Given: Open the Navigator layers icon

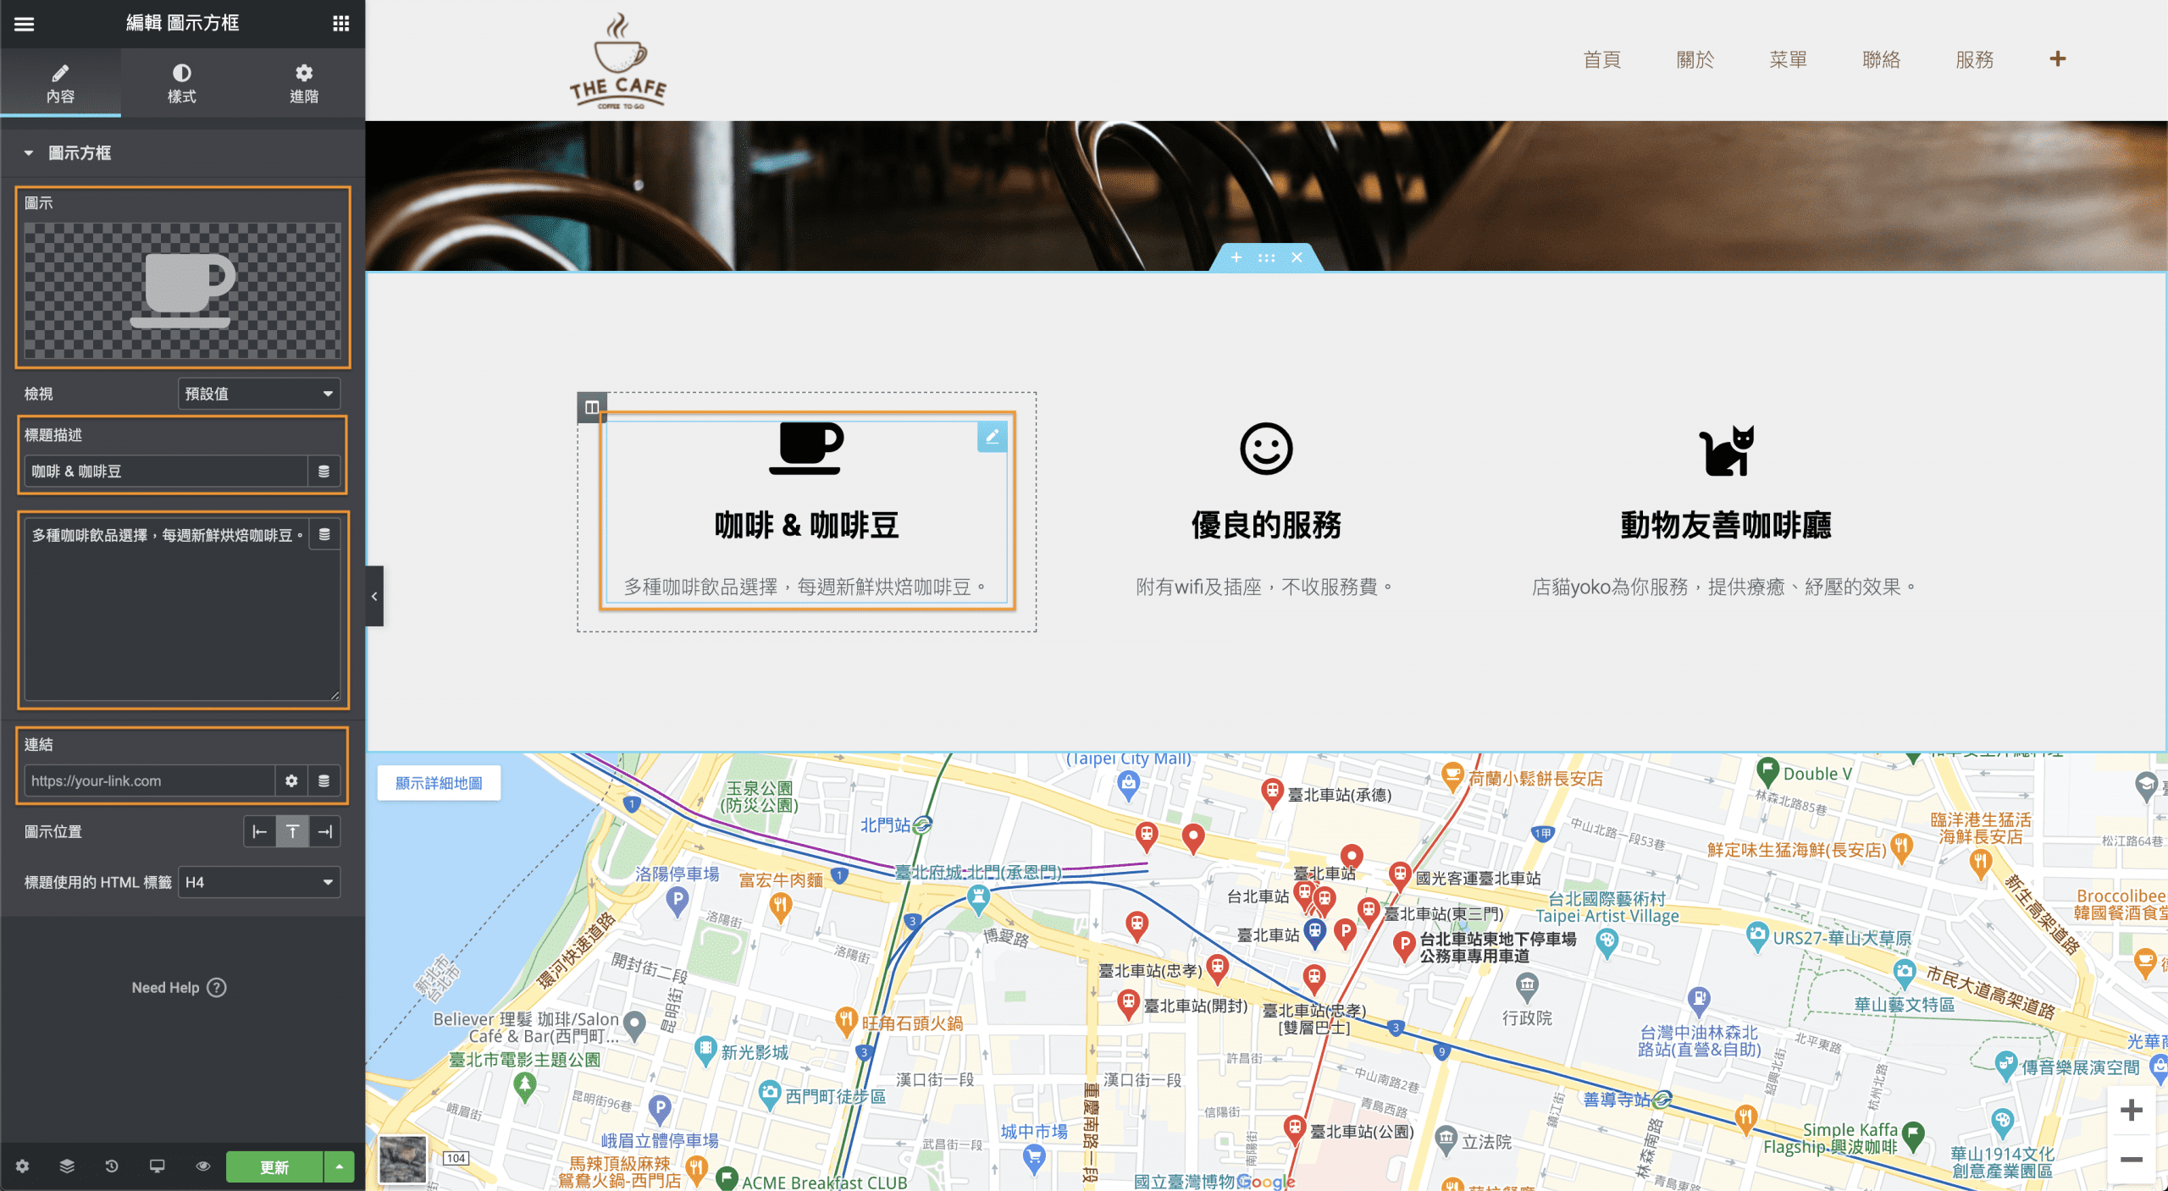Looking at the screenshot, I should 67,1166.
